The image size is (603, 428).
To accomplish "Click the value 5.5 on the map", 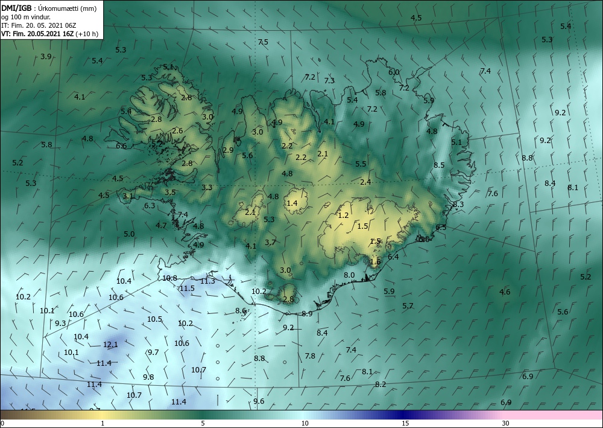I will (361, 164).
